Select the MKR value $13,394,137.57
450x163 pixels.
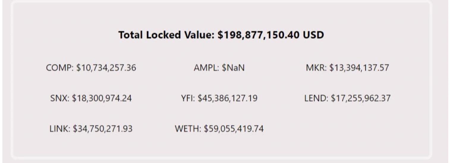pos(359,68)
